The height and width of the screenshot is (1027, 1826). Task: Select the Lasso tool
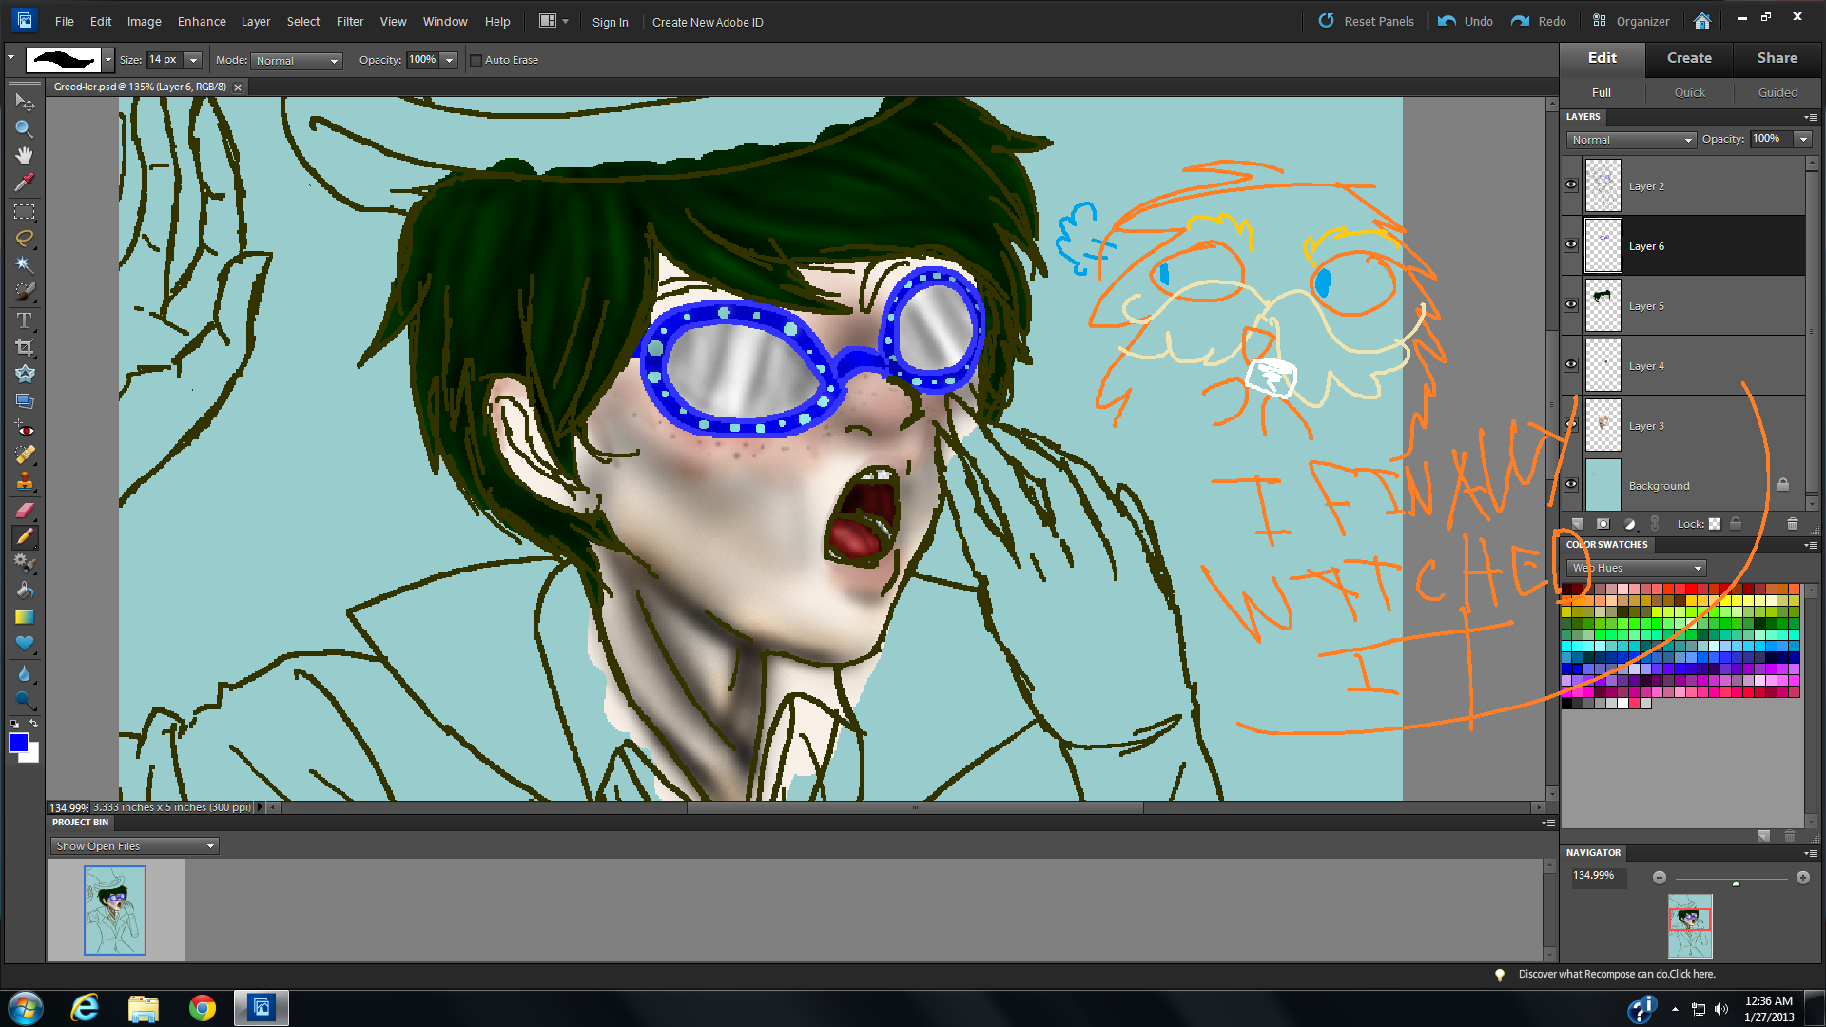point(25,239)
